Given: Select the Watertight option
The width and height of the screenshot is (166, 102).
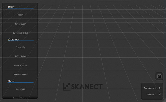Looking at the screenshot, I should pyautogui.click(x=20, y=24).
